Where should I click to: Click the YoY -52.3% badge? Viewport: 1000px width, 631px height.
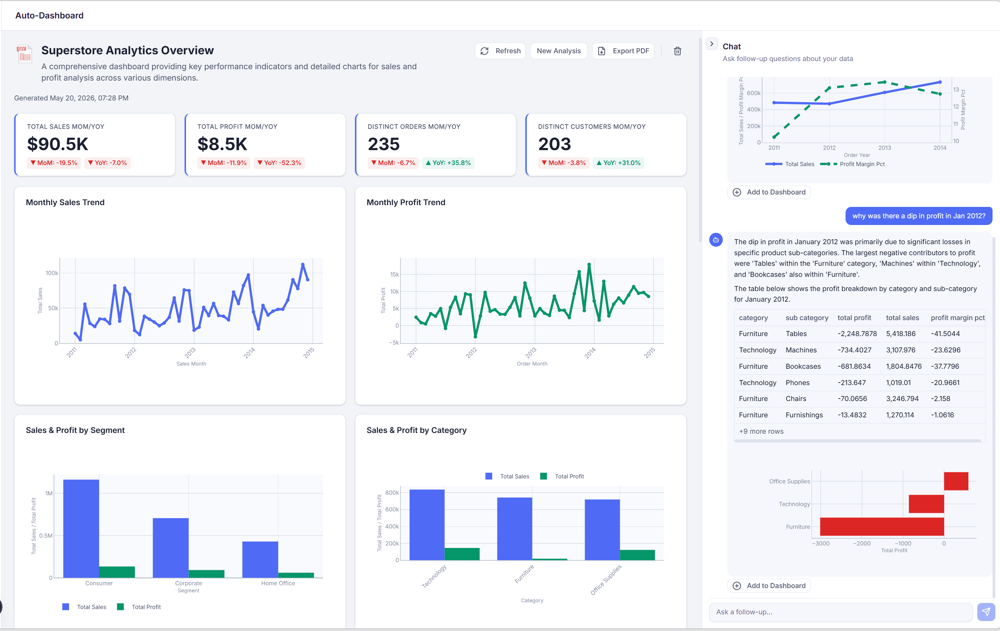click(x=279, y=163)
